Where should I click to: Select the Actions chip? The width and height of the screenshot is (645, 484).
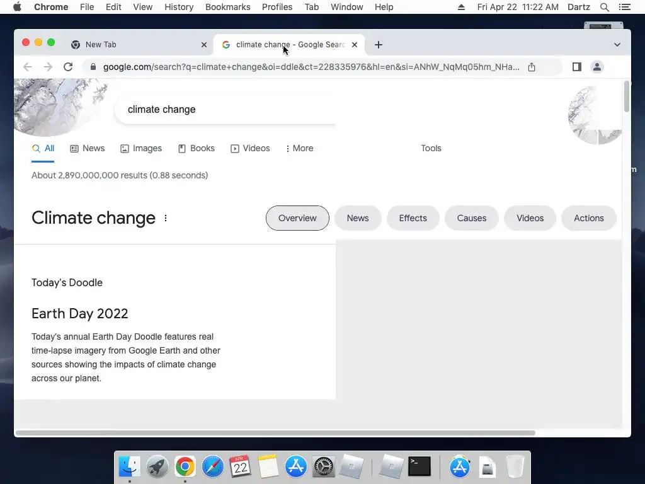(x=589, y=218)
